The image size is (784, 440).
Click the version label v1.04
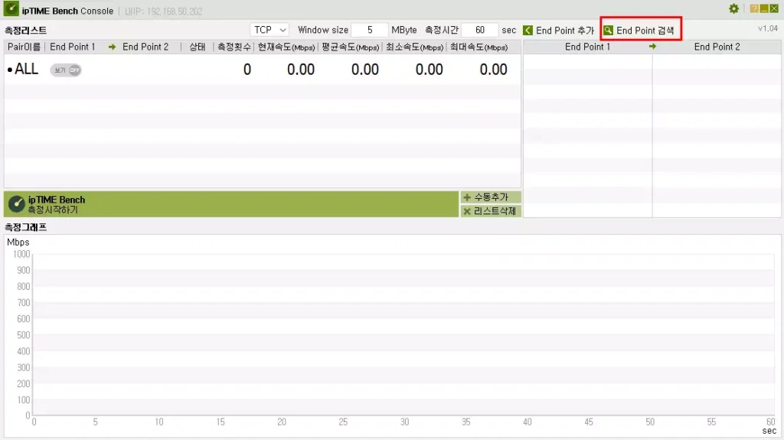click(x=767, y=28)
